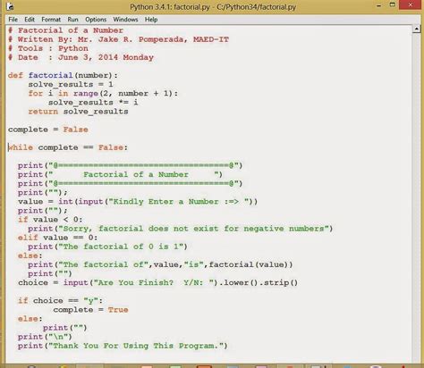Click the line 'return solve_results'
Image resolution: width=424 pixels, height=368 pixels.
click(78, 112)
